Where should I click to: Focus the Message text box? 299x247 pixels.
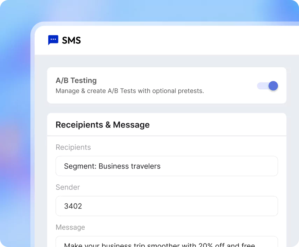click(x=166, y=242)
